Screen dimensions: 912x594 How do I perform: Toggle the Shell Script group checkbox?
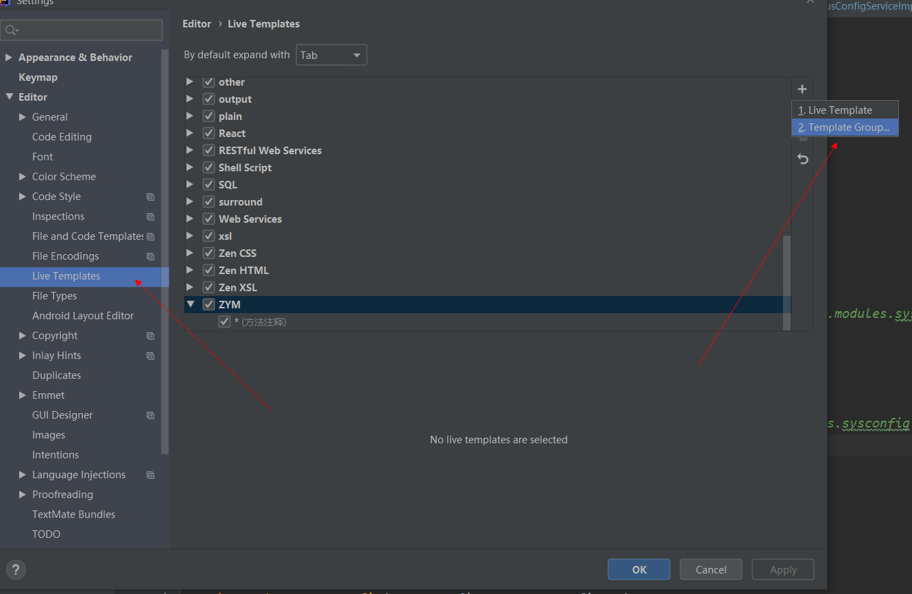point(209,168)
